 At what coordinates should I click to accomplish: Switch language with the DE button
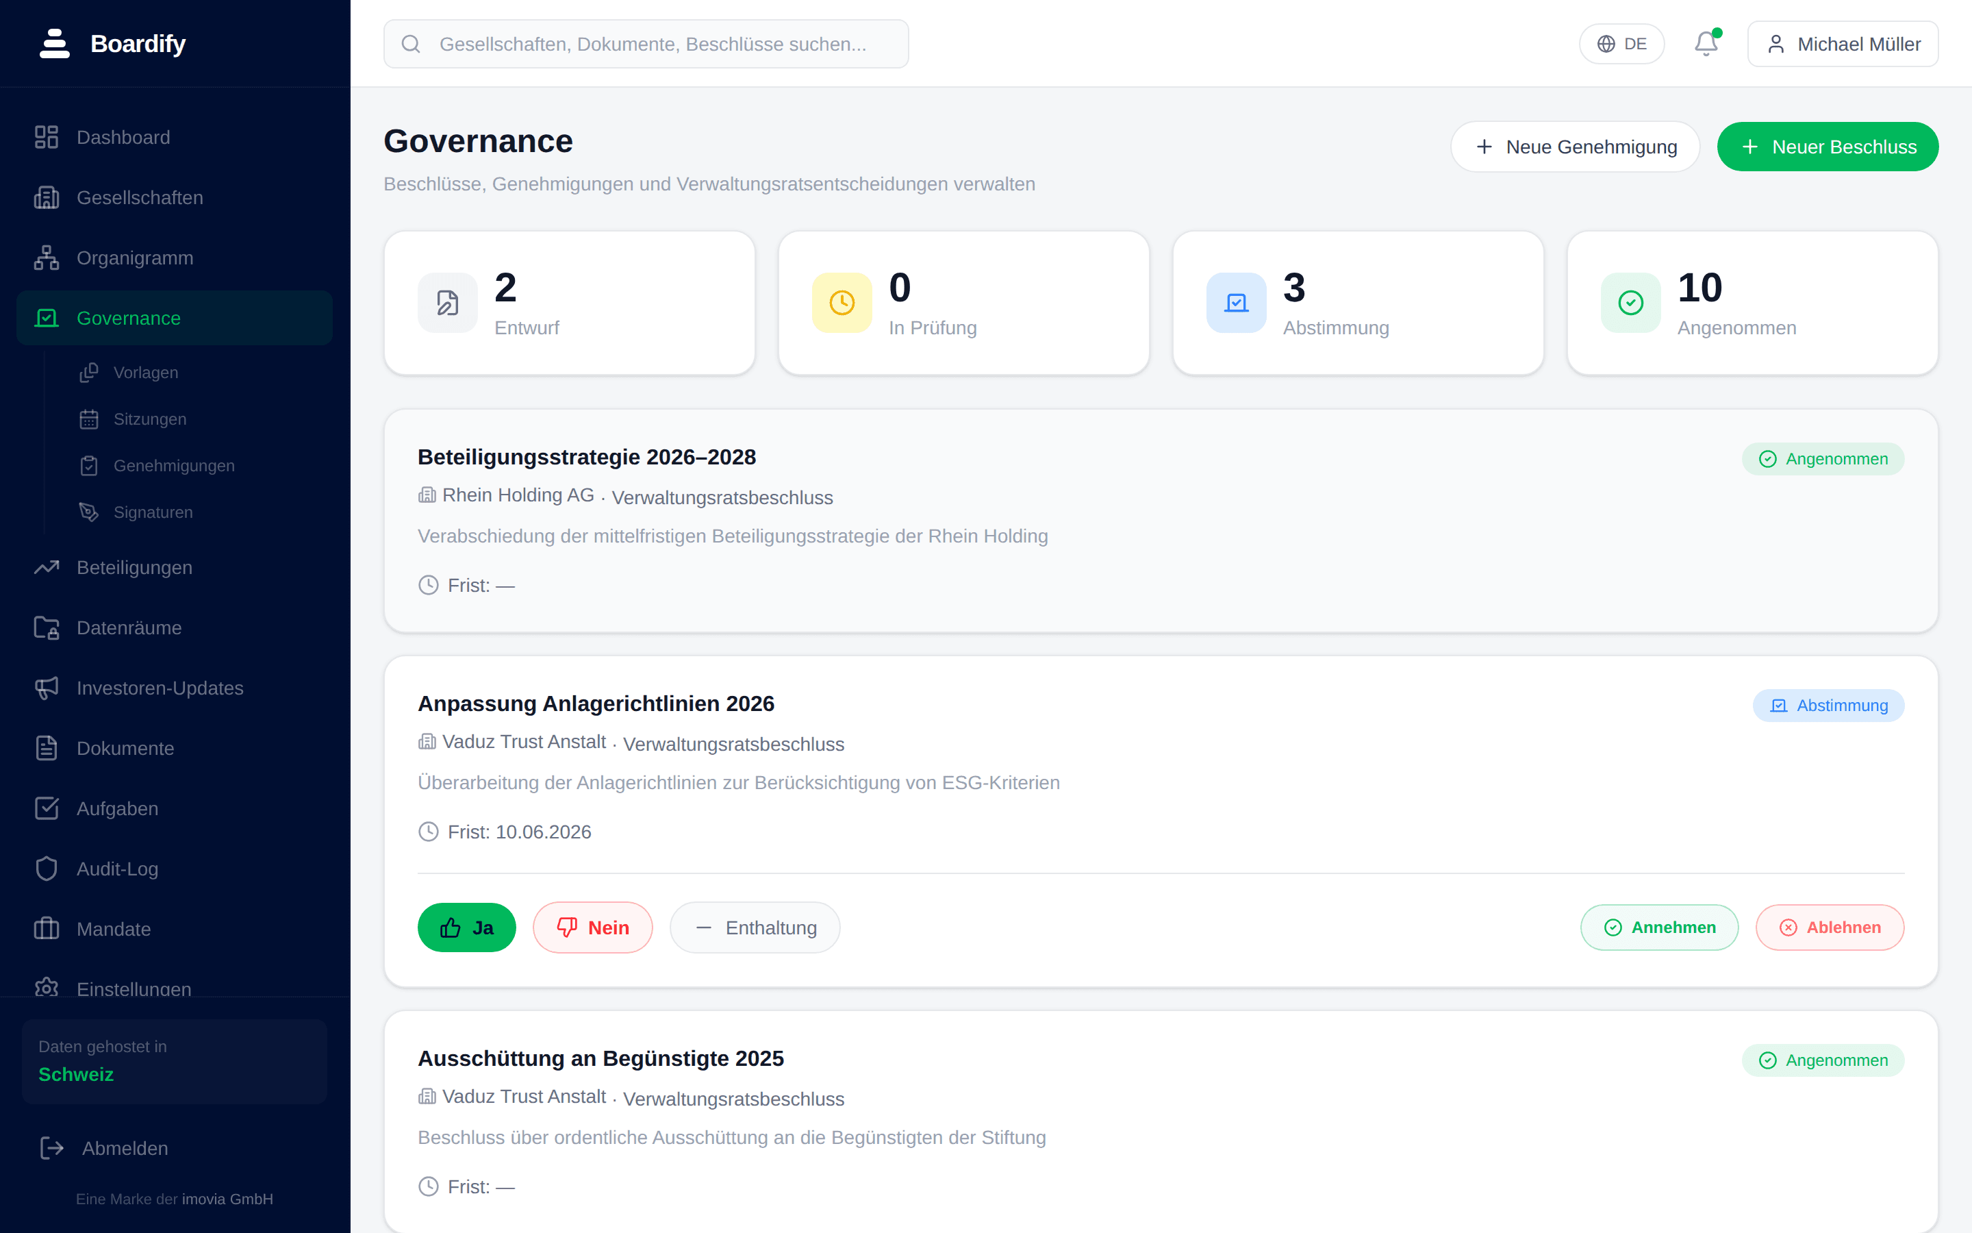(x=1621, y=44)
